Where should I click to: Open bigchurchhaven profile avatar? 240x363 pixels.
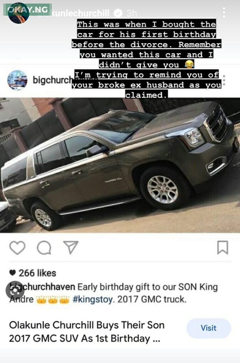pyautogui.click(x=17, y=80)
